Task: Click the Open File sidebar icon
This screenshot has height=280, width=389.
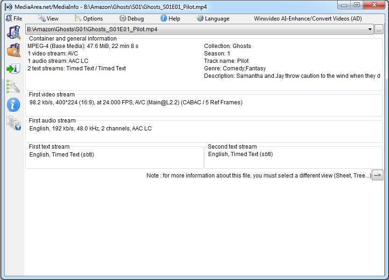Action: click(x=14, y=32)
